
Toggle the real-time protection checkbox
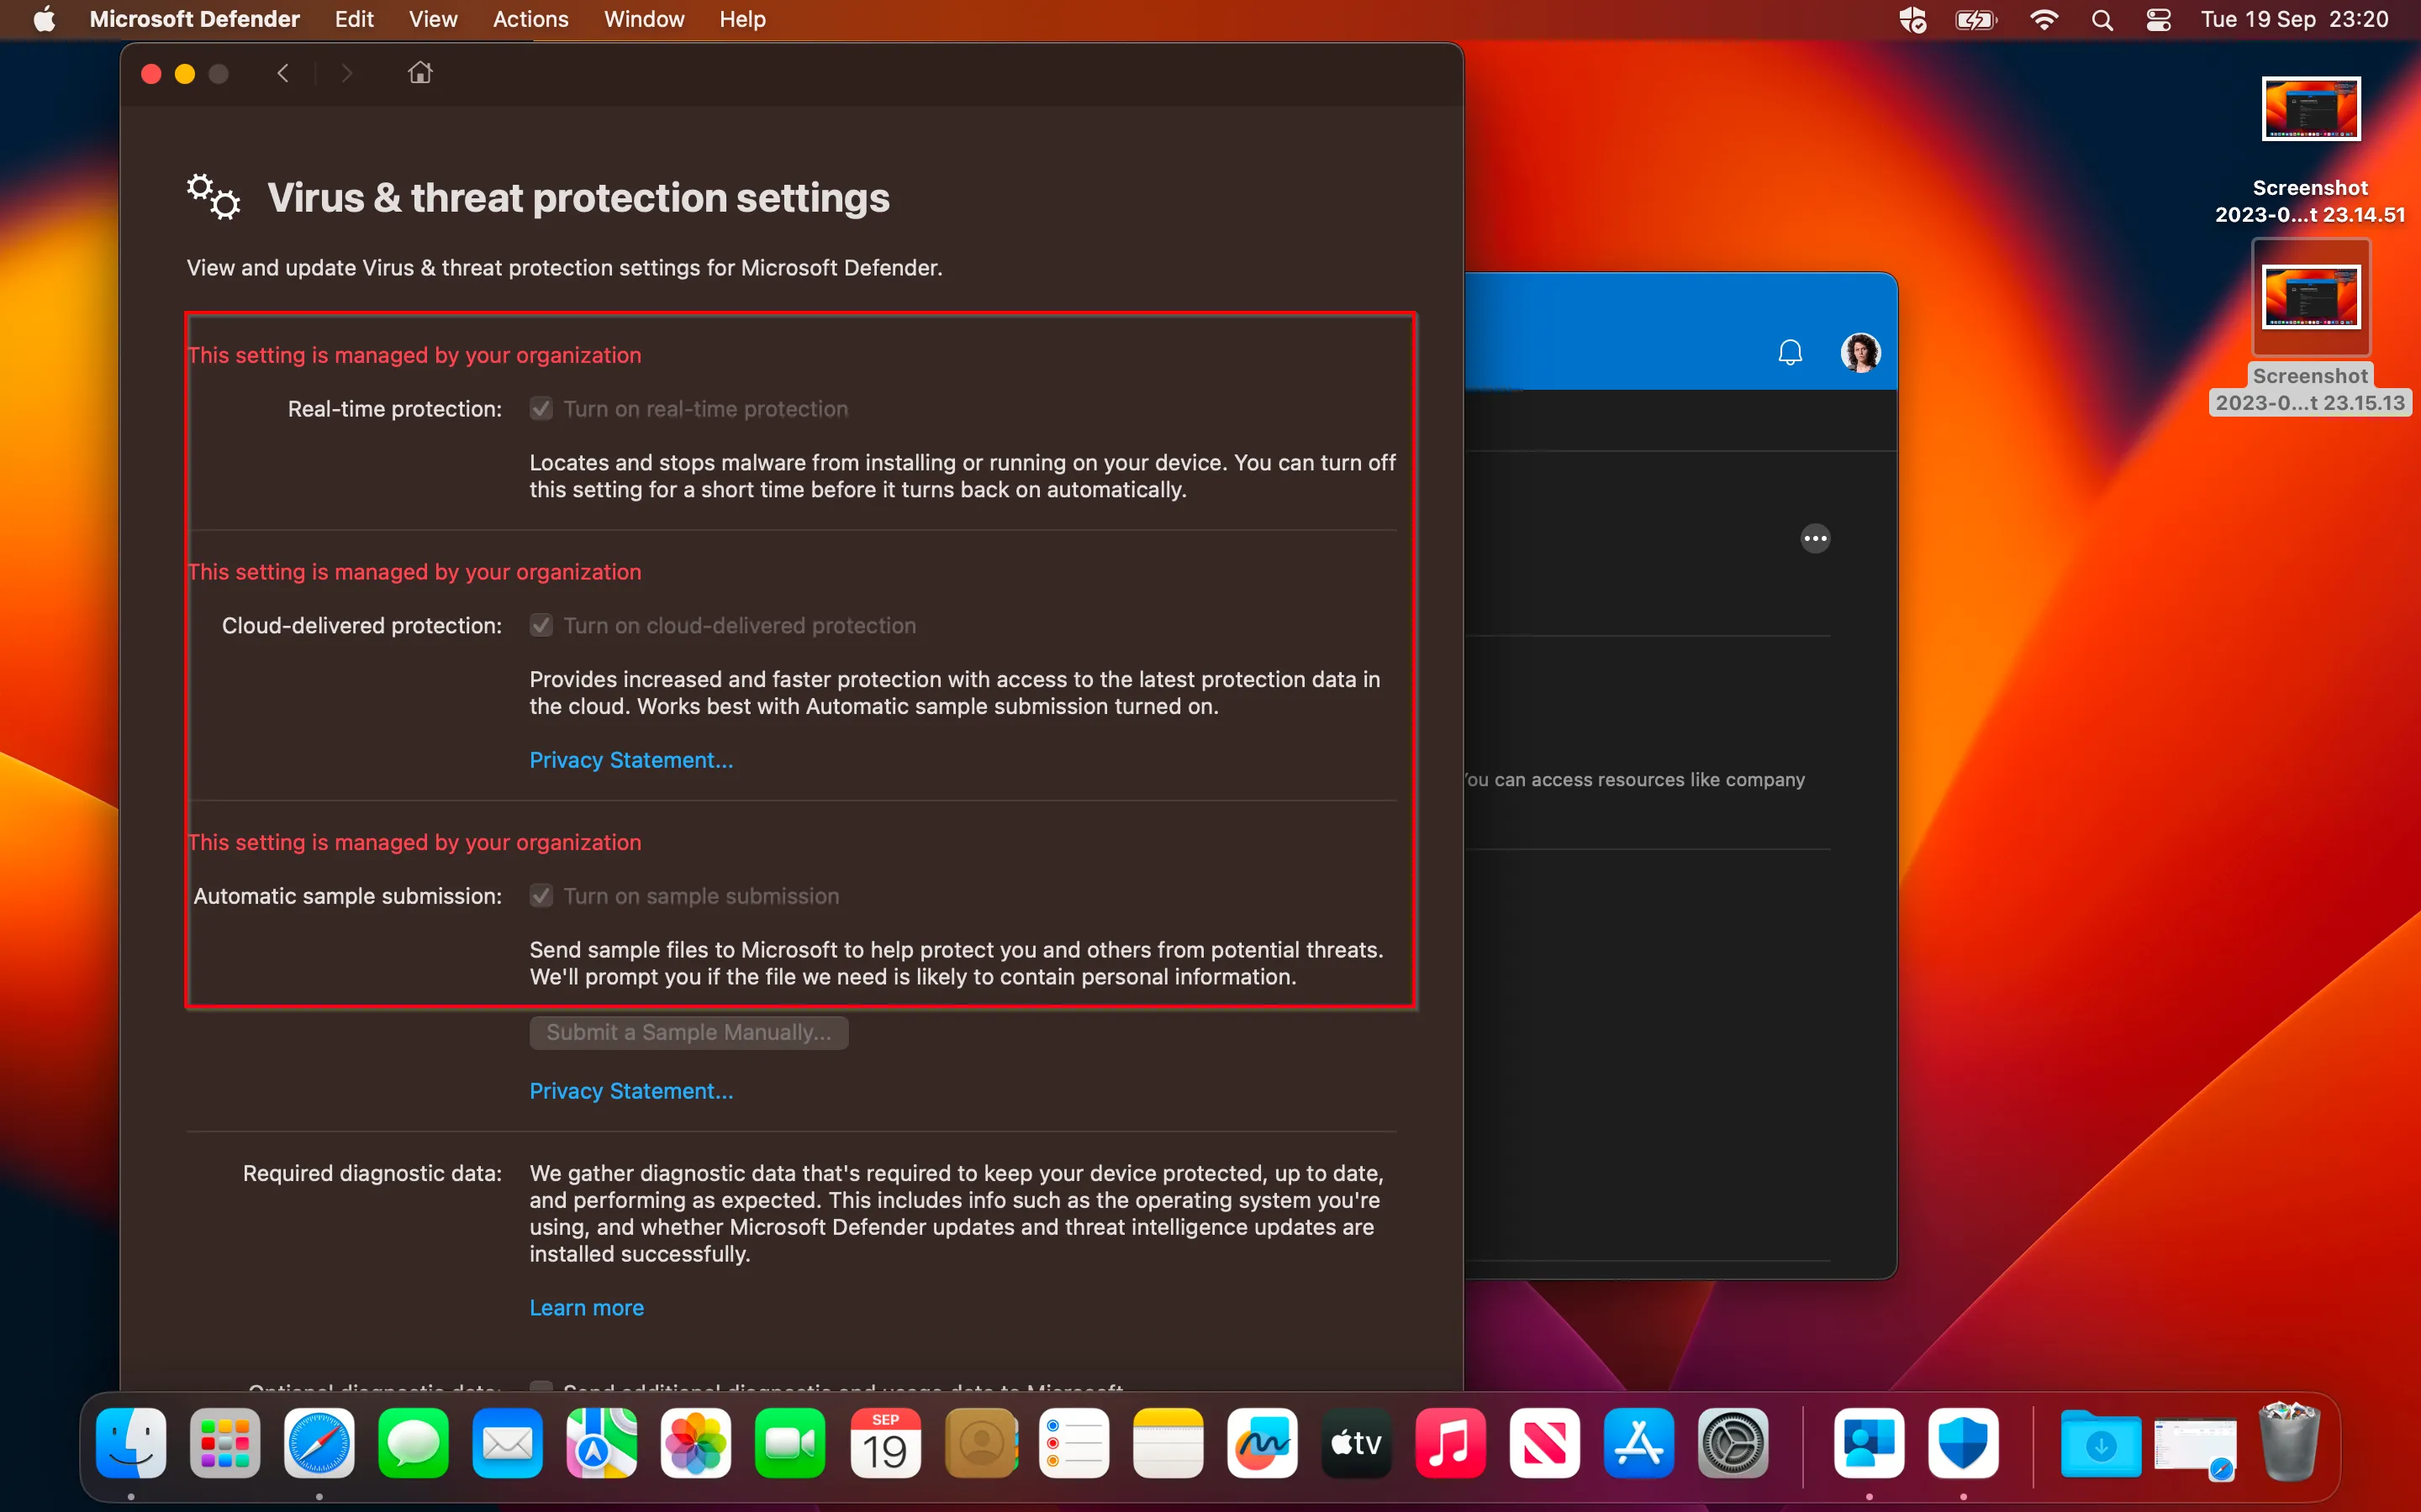pyautogui.click(x=541, y=409)
